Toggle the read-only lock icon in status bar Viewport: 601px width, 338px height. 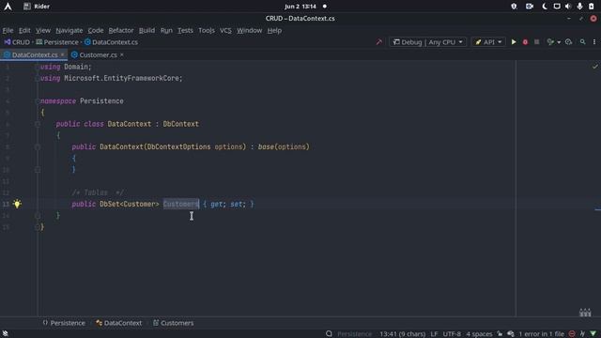[500, 334]
